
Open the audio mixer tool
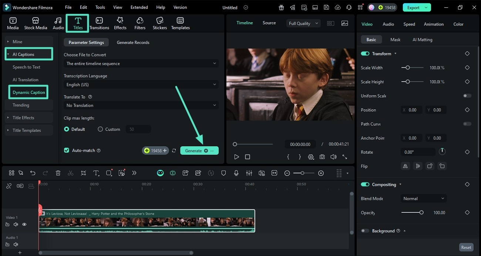pyautogui.click(x=249, y=173)
